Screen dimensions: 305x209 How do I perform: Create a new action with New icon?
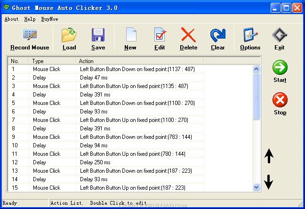131,34
